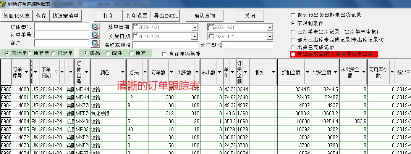Open 出货数 column filter dropdown
This screenshot has width=411, height=154.
coord(197,72)
